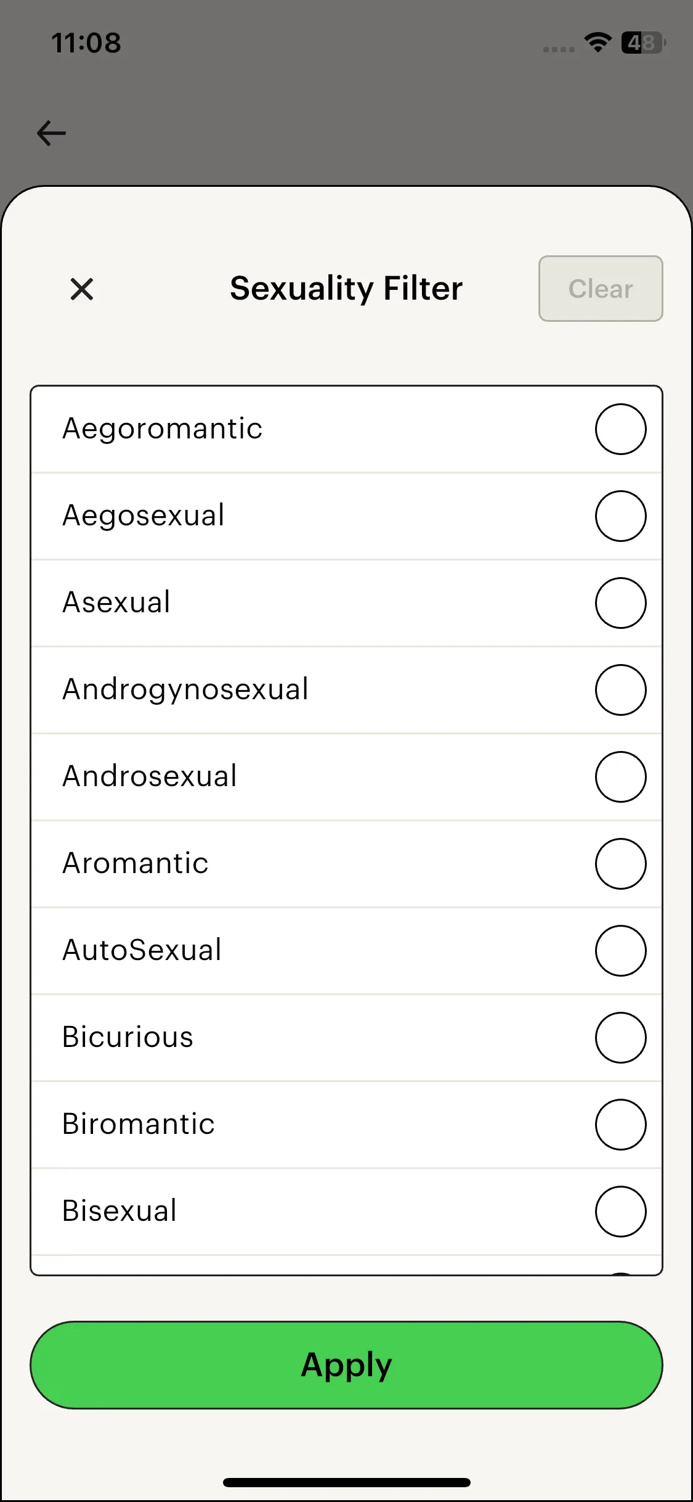Tap the home indicator bar
This screenshot has width=693, height=1502.
tap(346, 1482)
